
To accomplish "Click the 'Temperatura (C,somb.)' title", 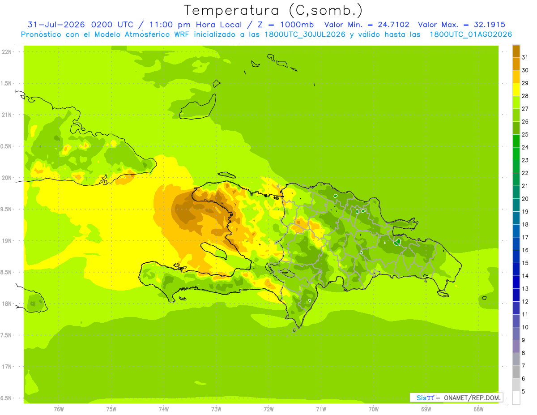I will coord(273,10).
